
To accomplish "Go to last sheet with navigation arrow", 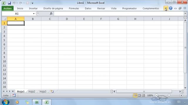I will 13,91.
